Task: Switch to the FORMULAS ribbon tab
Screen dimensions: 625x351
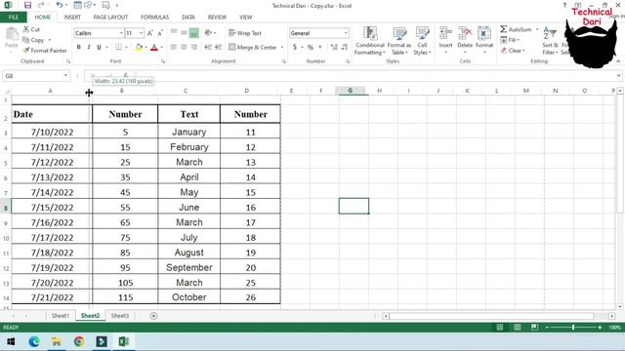Action: point(154,18)
